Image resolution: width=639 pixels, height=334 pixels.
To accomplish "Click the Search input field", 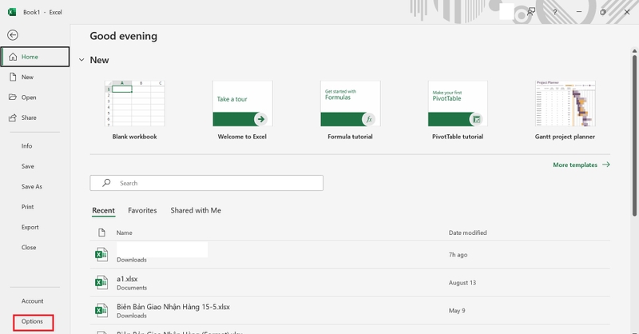I will pos(207,183).
